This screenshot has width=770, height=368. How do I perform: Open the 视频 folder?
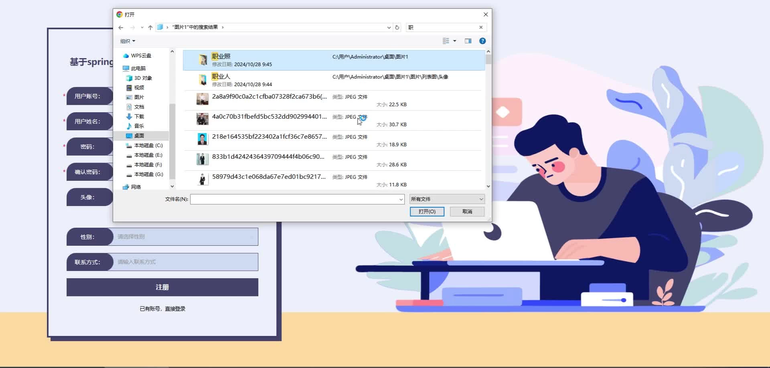(x=135, y=88)
